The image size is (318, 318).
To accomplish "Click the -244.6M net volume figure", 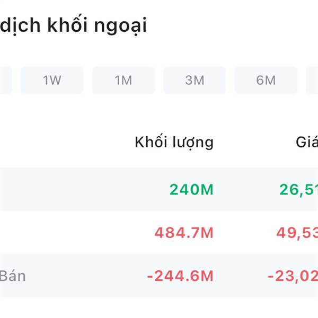I will point(180,276).
